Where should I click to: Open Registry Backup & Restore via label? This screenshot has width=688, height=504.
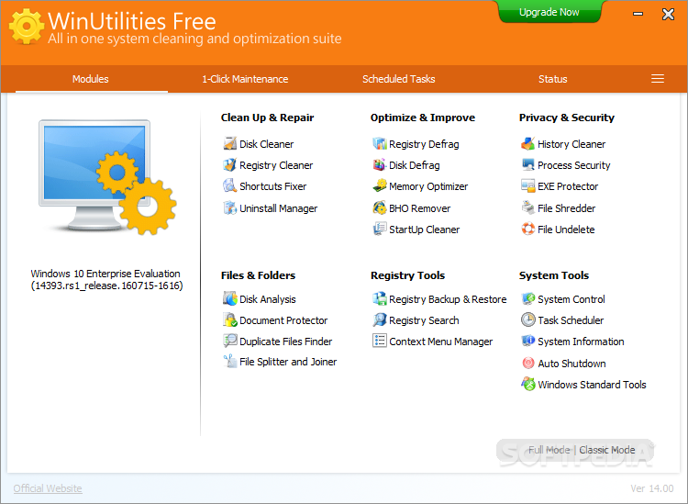(448, 299)
